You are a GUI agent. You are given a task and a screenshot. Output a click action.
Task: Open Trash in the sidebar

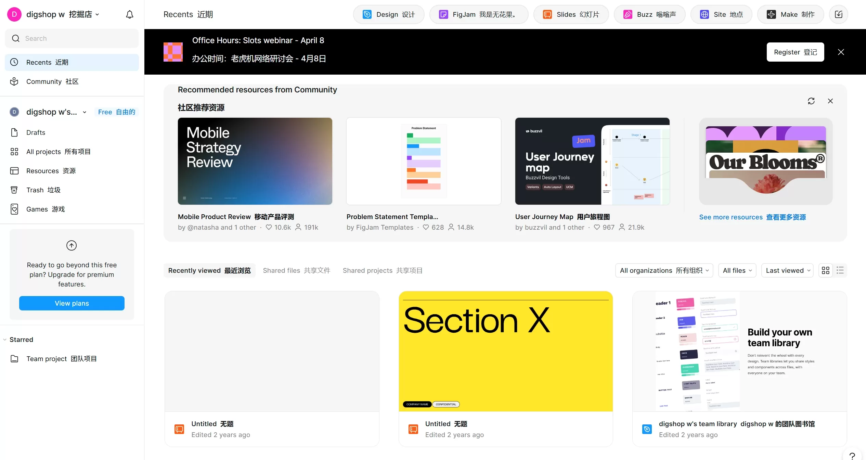coord(72,190)
